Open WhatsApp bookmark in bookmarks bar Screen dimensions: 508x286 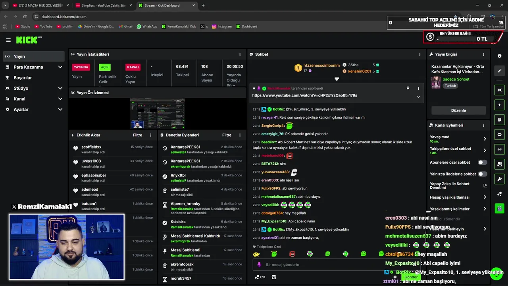click(147, 26)
